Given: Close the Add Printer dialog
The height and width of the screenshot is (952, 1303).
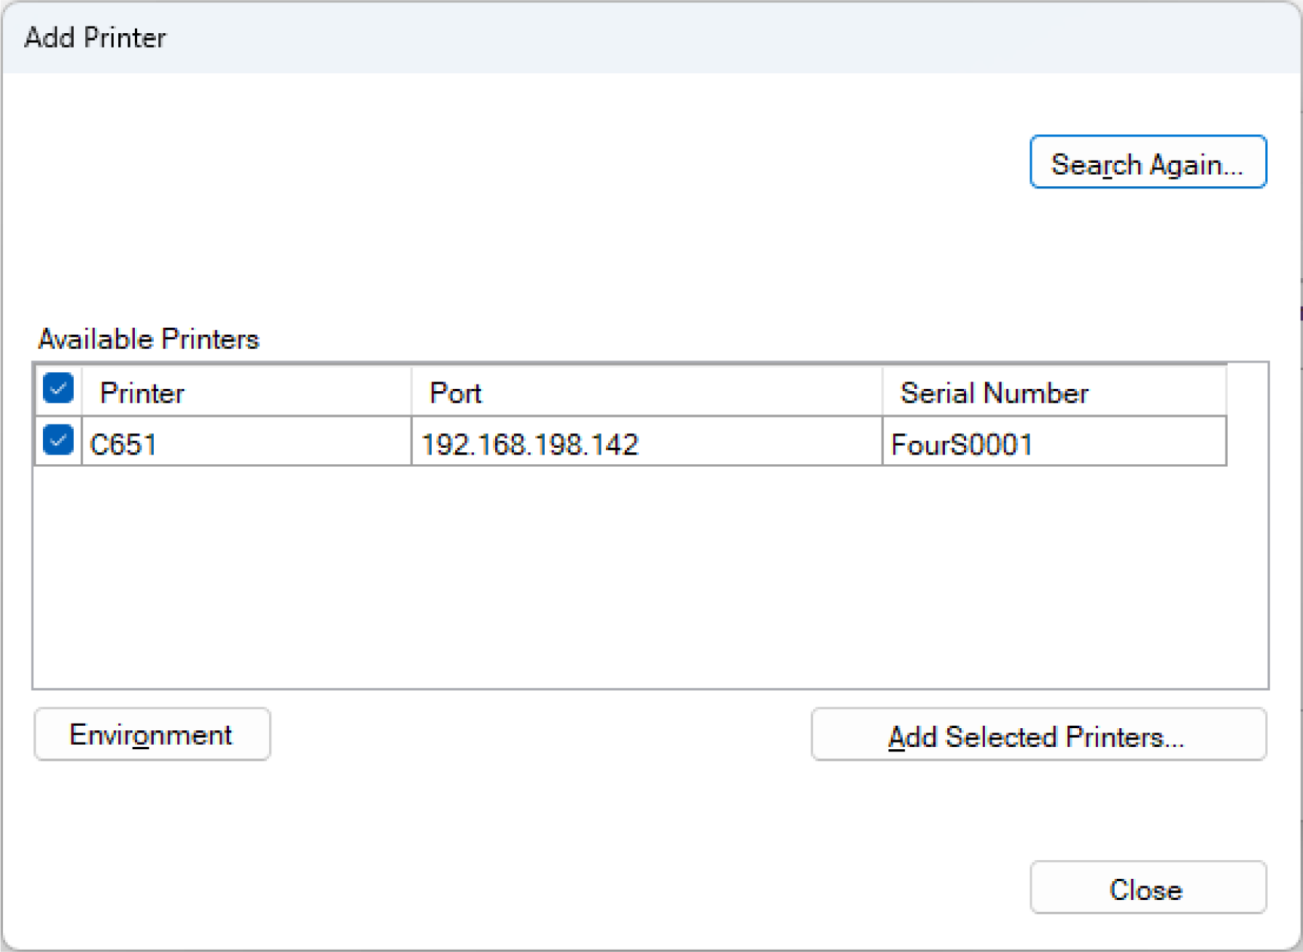Looking at the screenshot, I should coord(1147,889).
